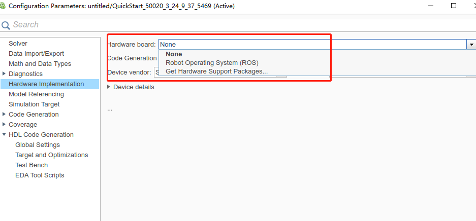This screenshot has width=476, height=221.
Task: Expand the Coverage tree node
Action: pyautogui.click(x=4, y=125)
